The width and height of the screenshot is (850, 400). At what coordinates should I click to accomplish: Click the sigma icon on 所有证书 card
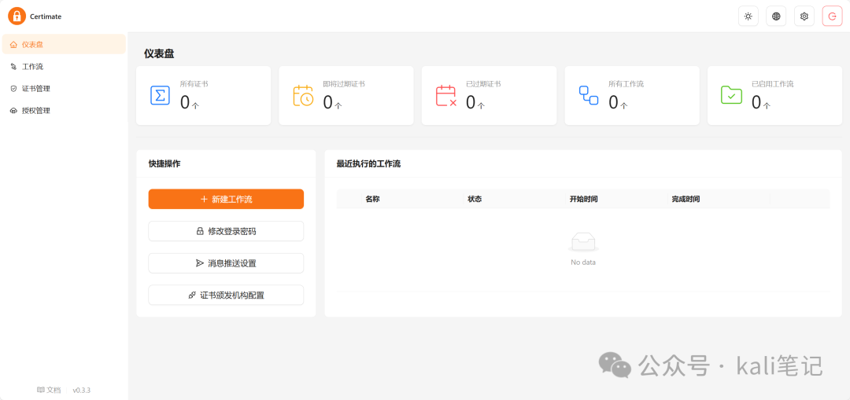coord(160,95)
